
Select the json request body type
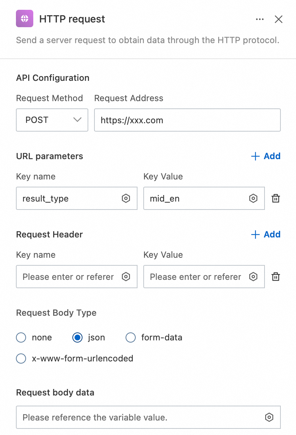point(77,337)
